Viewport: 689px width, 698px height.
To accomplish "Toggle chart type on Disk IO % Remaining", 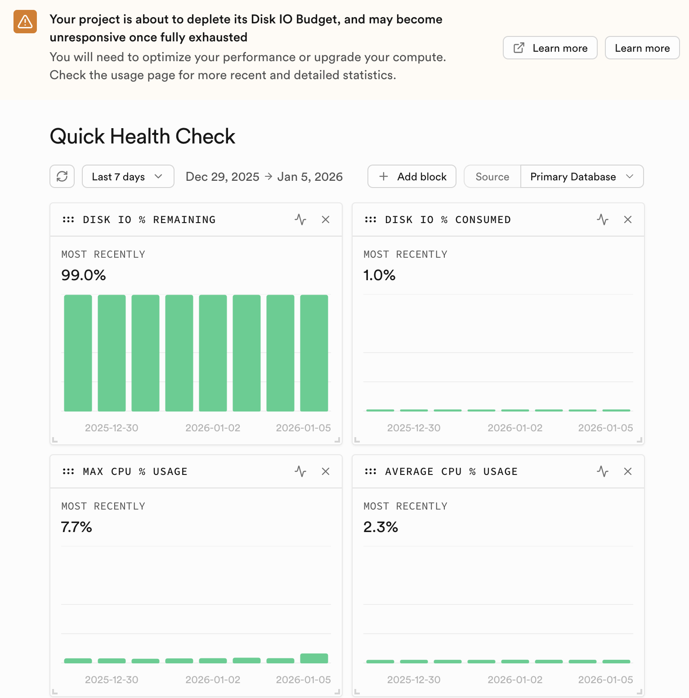I will 300,219.
